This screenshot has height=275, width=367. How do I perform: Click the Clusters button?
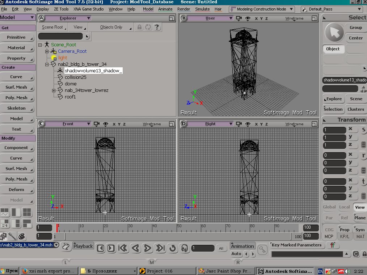click(356, 109)
